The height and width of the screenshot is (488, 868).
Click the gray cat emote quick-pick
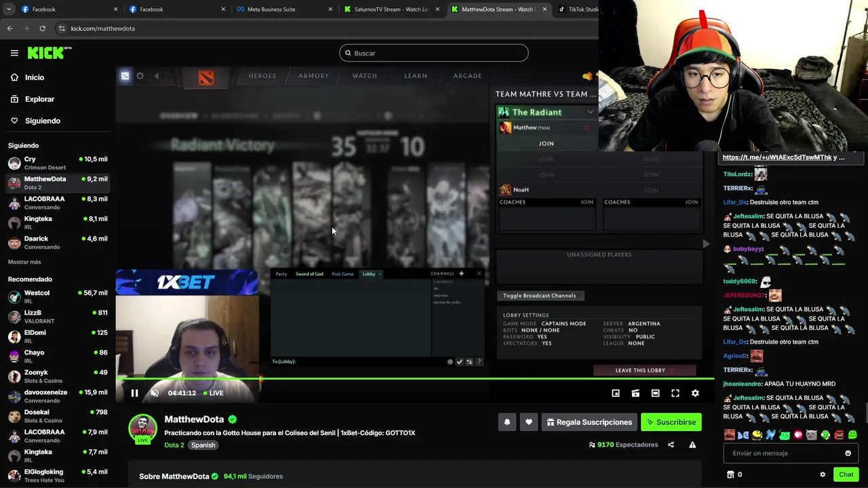(x=812, y=435)
